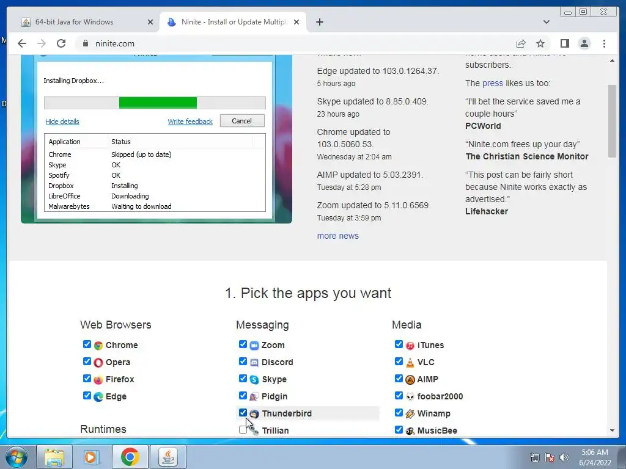626x469 pixels.
Task: Open Windows Media Player from taskbar
Action: [x=92, y=457]
